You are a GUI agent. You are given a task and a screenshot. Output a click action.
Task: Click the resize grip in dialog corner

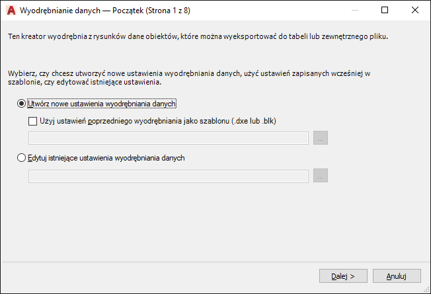pyautogui.click(x=426, y=289)
